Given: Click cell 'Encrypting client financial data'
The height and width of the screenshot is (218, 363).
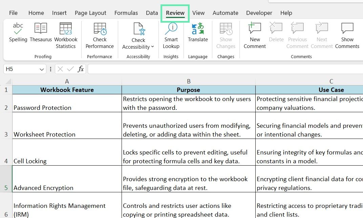Looking at the screenshot, I should tap(309, 179).
